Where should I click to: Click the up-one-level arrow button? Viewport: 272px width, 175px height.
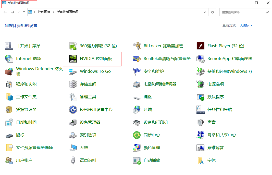pyautogui.click(x=24, y=12)
